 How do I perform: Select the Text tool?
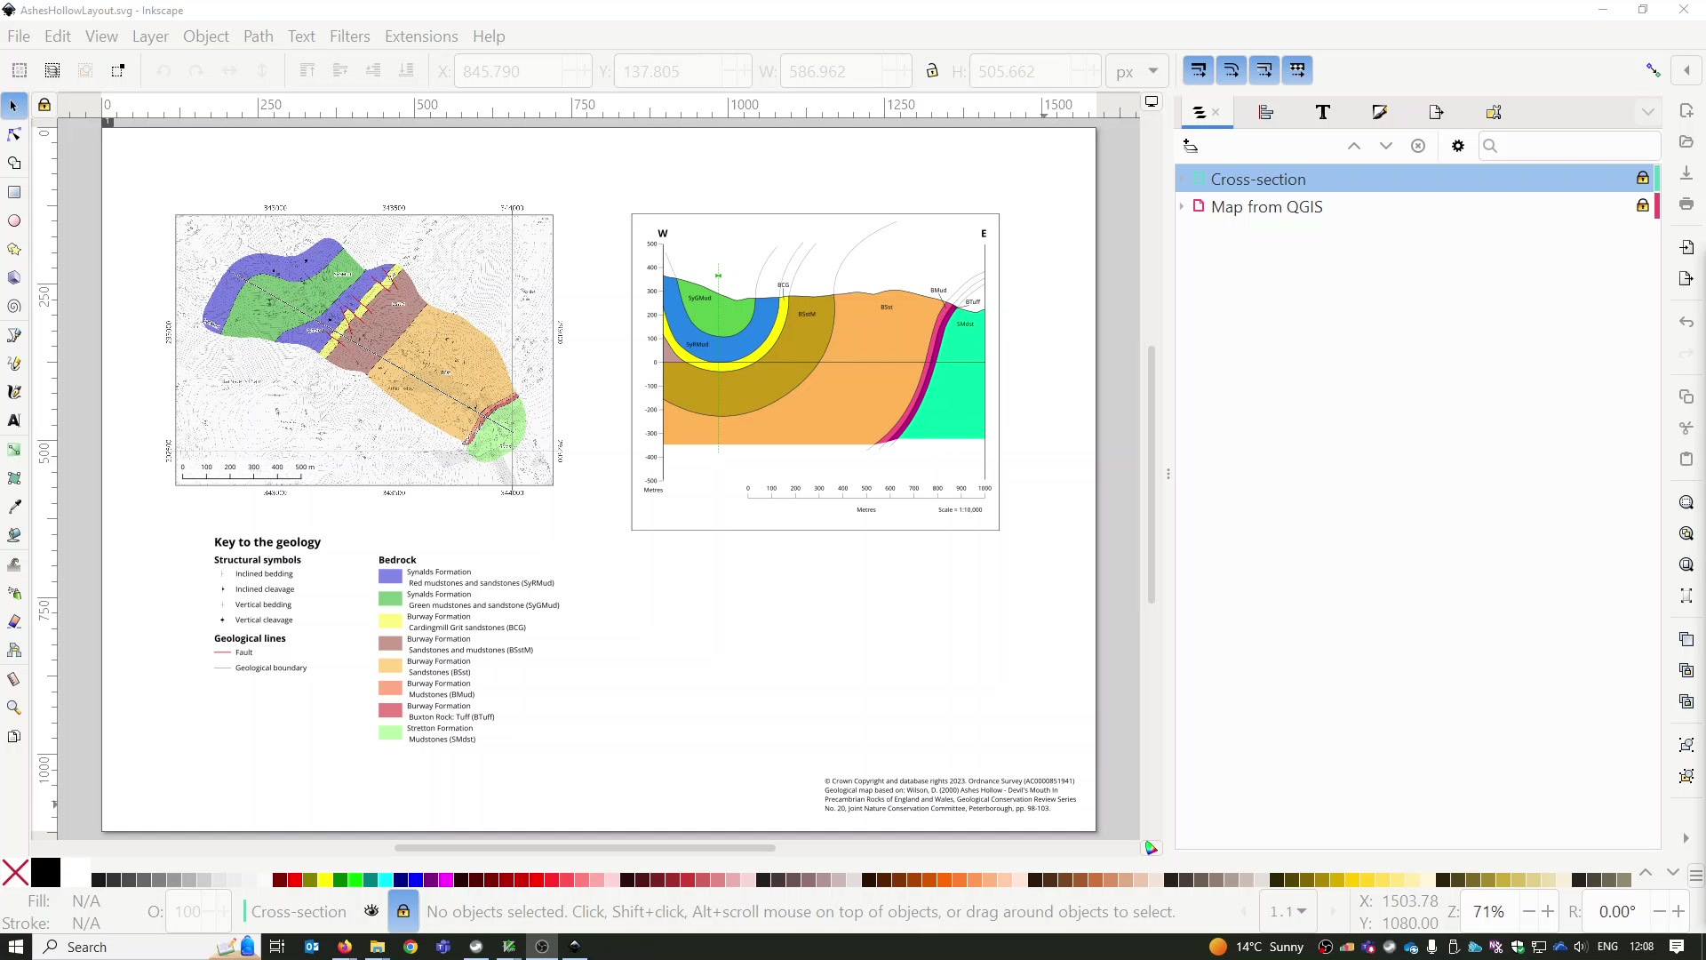[14, 420]
